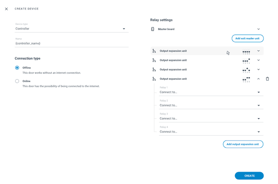Click the Connection type heading

(x=27, y=59)
